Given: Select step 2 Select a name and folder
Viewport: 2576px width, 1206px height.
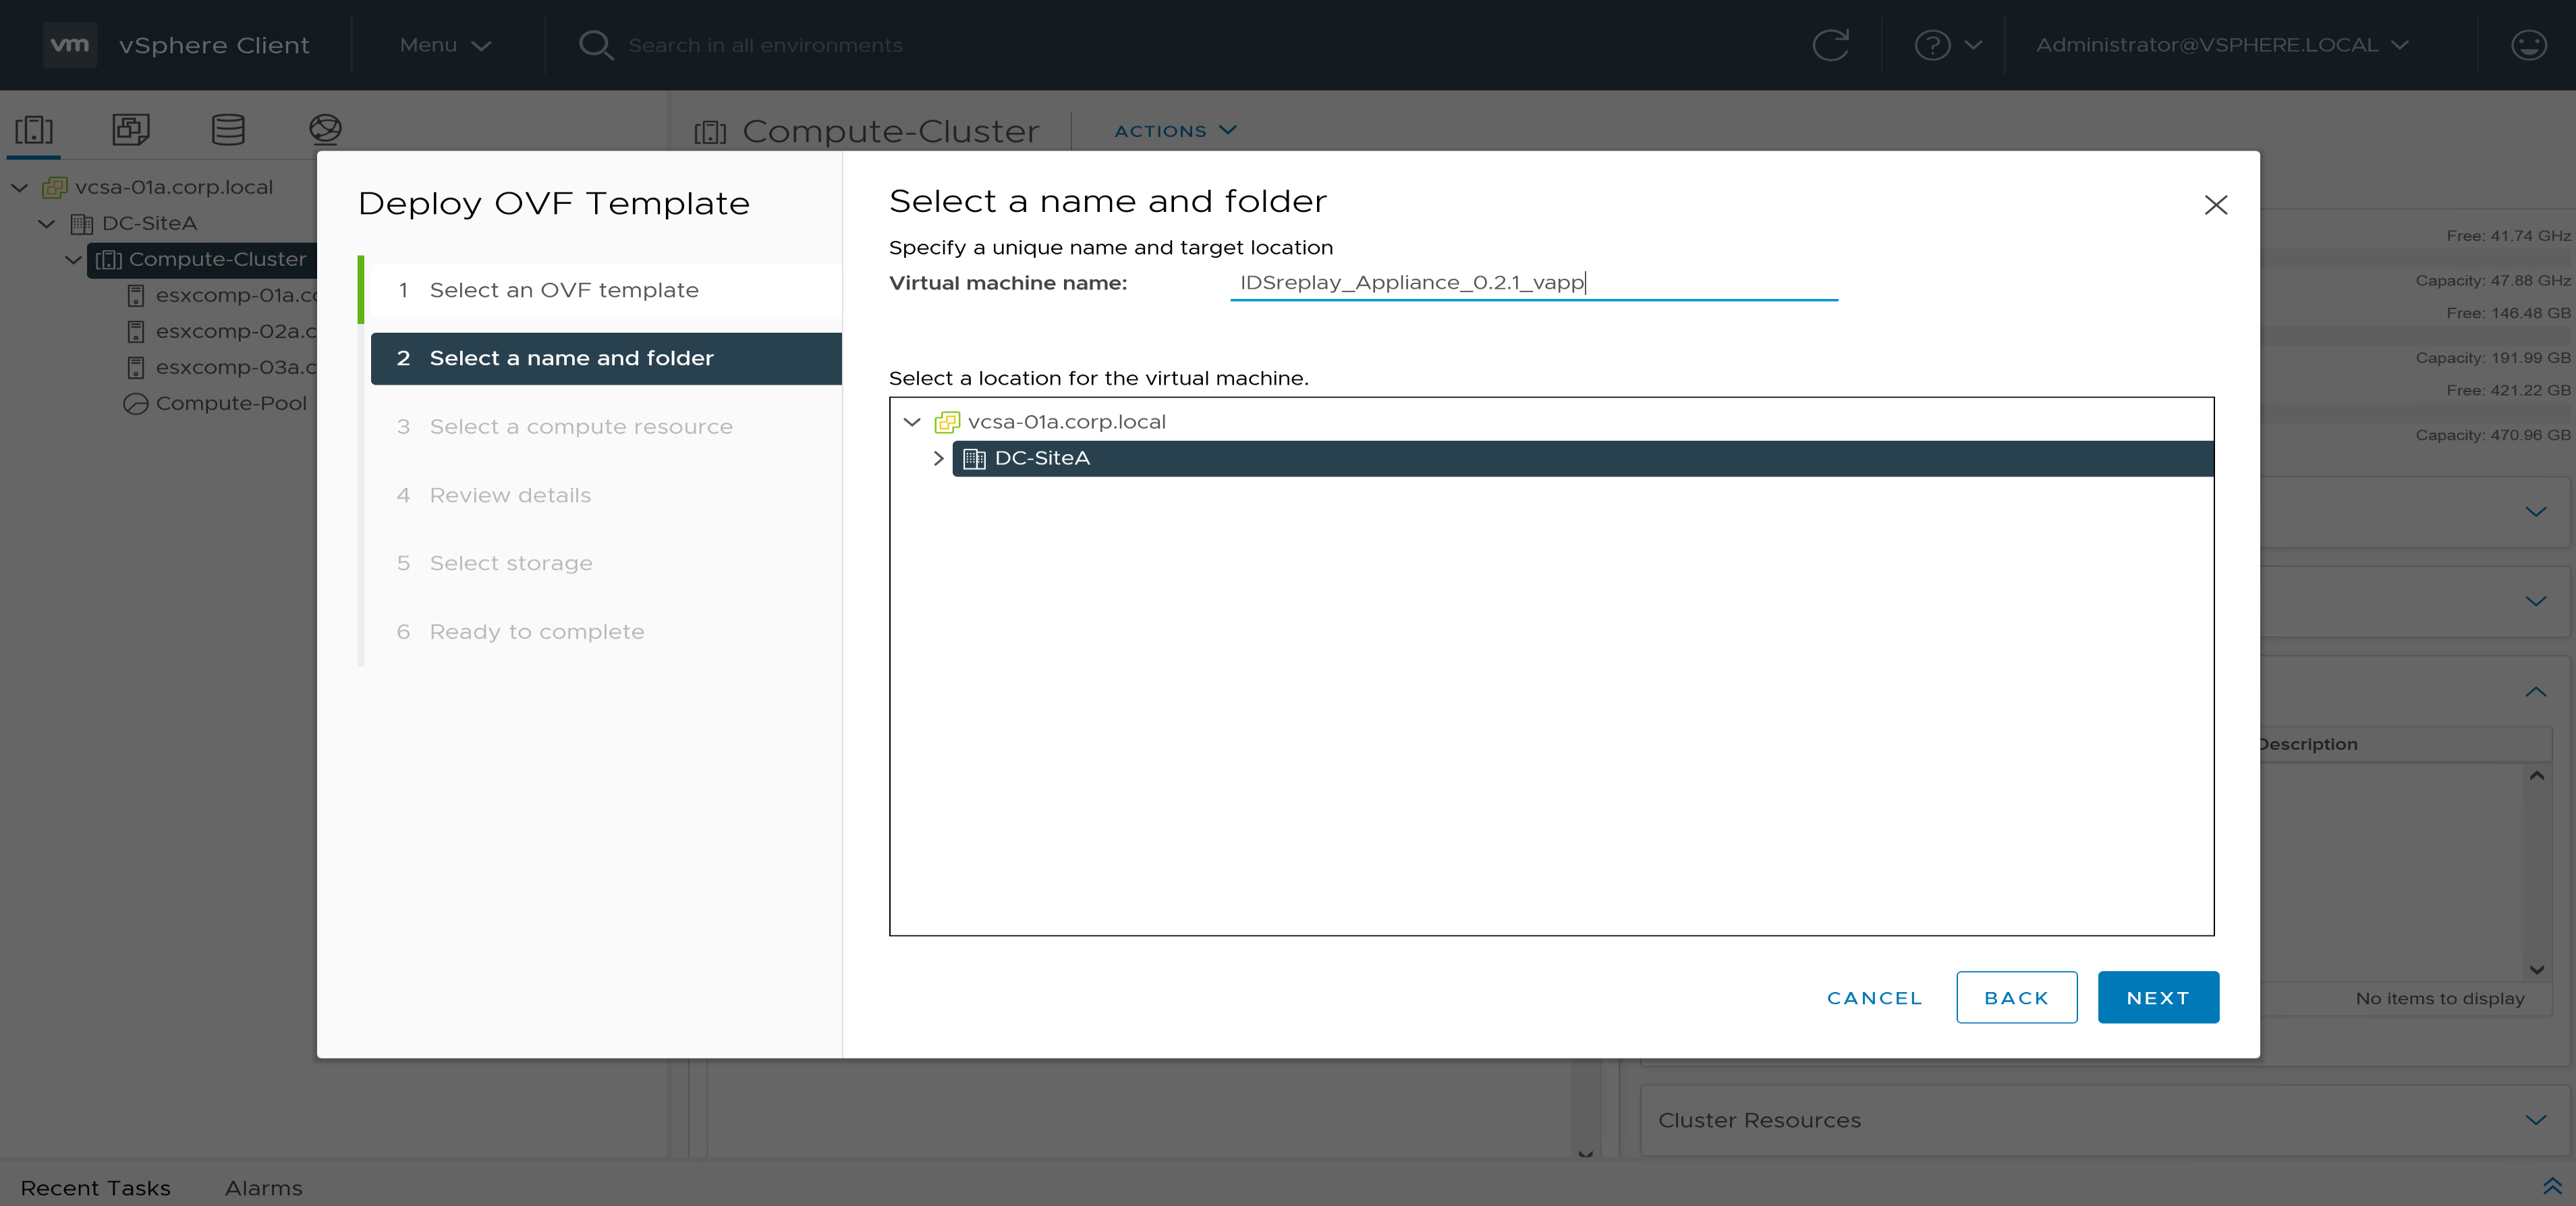Looking at the screenshot, I should (x=605, y=358).
